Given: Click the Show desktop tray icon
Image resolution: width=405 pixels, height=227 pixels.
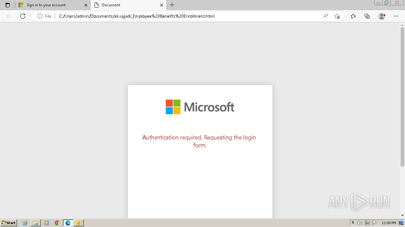Looking at the screenshot, I should point(401,223).
